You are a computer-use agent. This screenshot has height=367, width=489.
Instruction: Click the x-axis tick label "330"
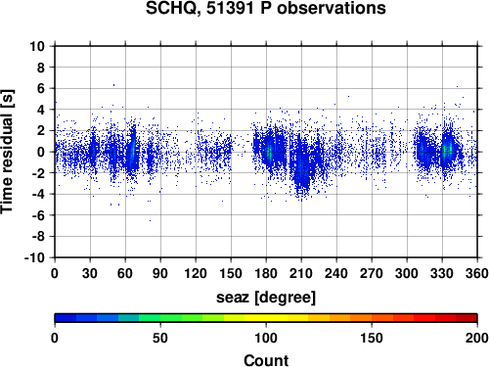442,273
